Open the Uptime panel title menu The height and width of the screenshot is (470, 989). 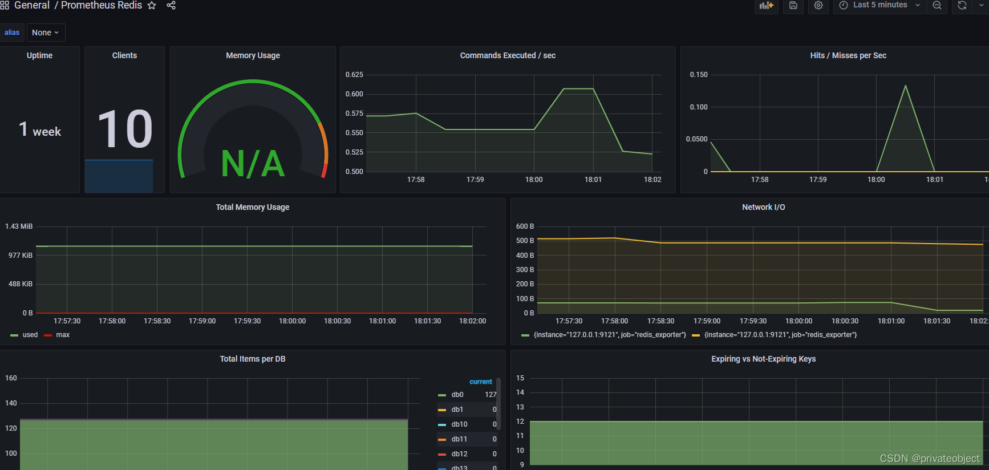39,55
